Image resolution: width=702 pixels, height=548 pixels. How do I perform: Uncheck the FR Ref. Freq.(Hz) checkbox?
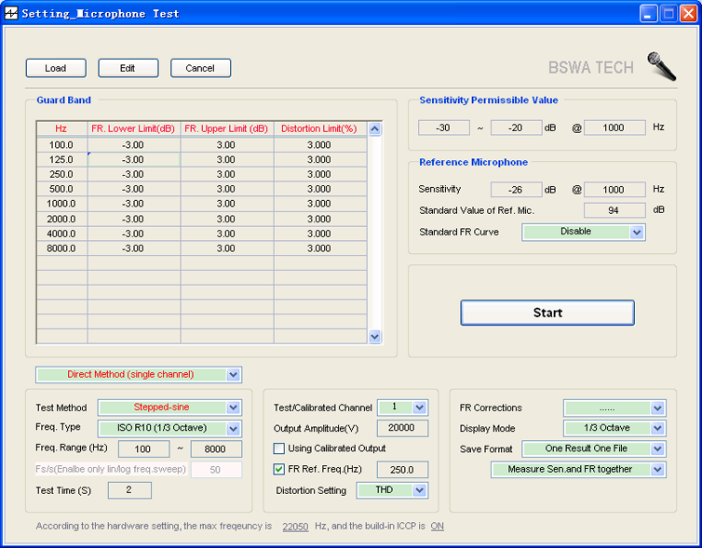[x=279, y=469]
